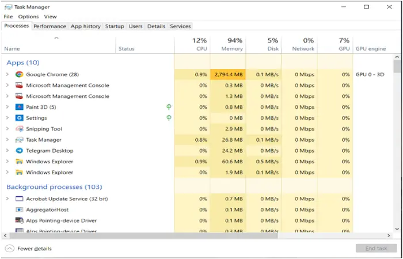Viewport: 403px width, 259px height.
Task: Click the Settings gear icon in list
Action: 19,118
